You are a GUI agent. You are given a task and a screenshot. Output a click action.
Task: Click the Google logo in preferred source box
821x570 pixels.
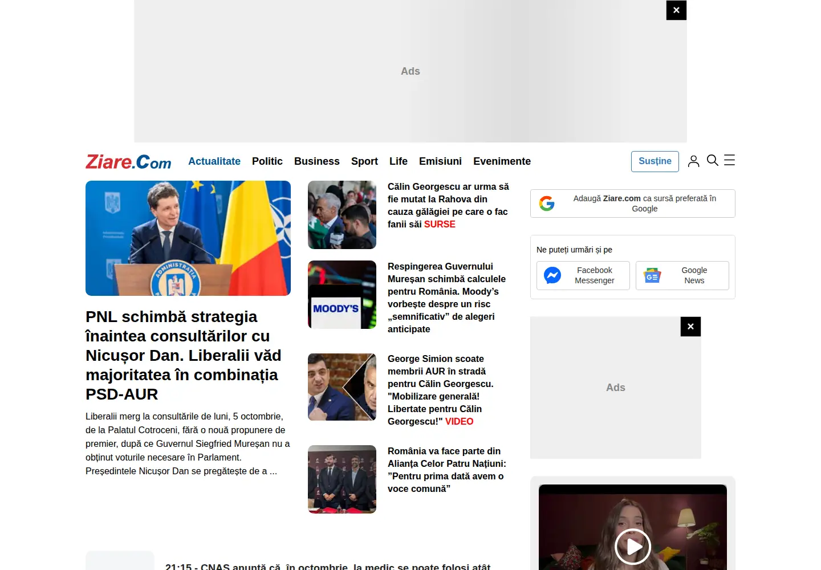coord(547,203)
